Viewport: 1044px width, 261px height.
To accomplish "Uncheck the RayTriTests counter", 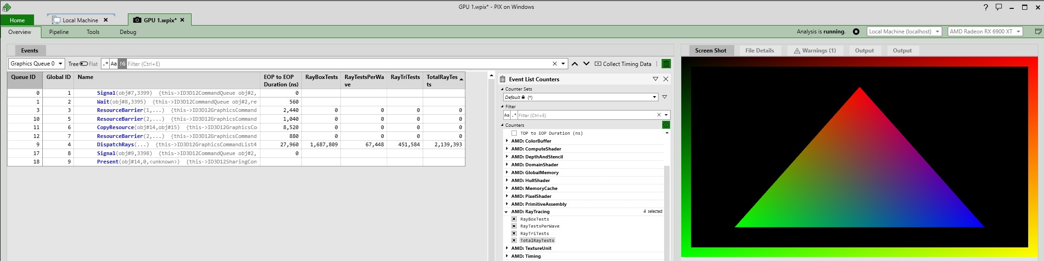I will [514, 234].
